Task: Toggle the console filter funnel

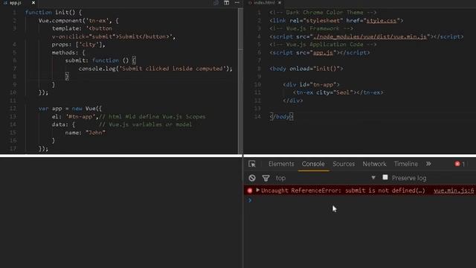Action: coord(266,178)
